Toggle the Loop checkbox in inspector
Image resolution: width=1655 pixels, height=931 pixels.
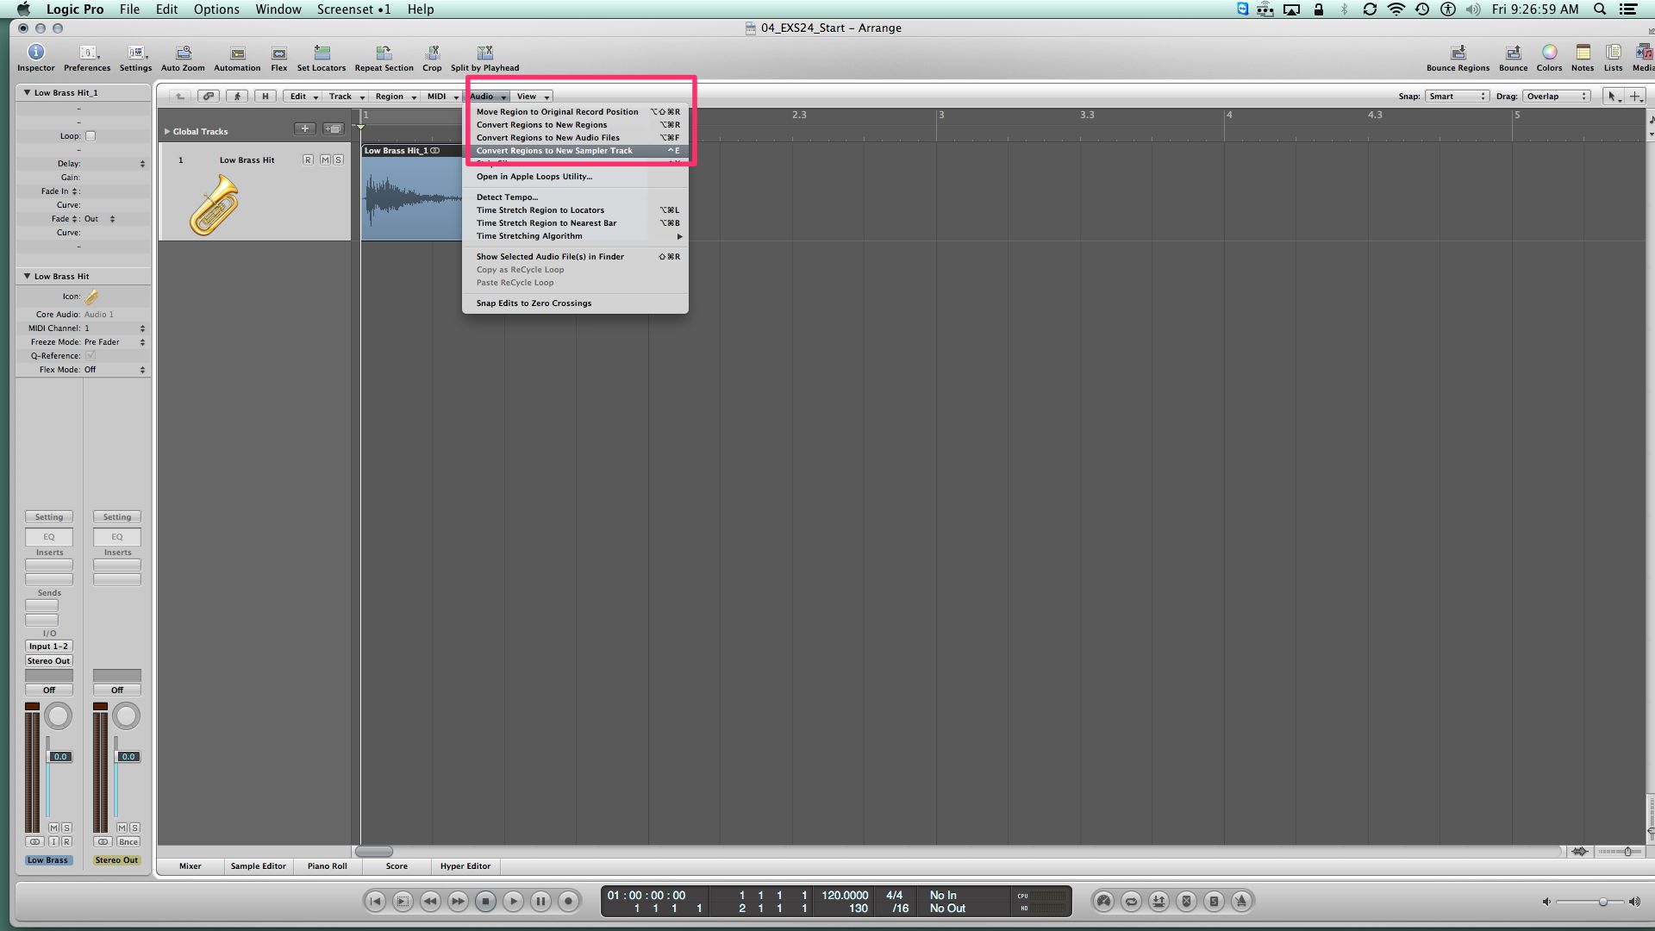pyautogui.click(x=91, y=136)
